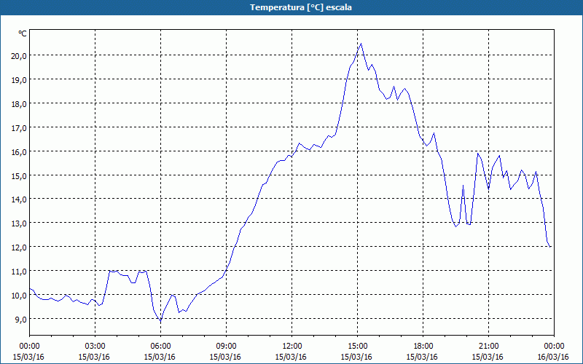This screenshot has height=364, width=583.
Task: Click the 10,0 axis label
Action: click(x=19, y=296)
